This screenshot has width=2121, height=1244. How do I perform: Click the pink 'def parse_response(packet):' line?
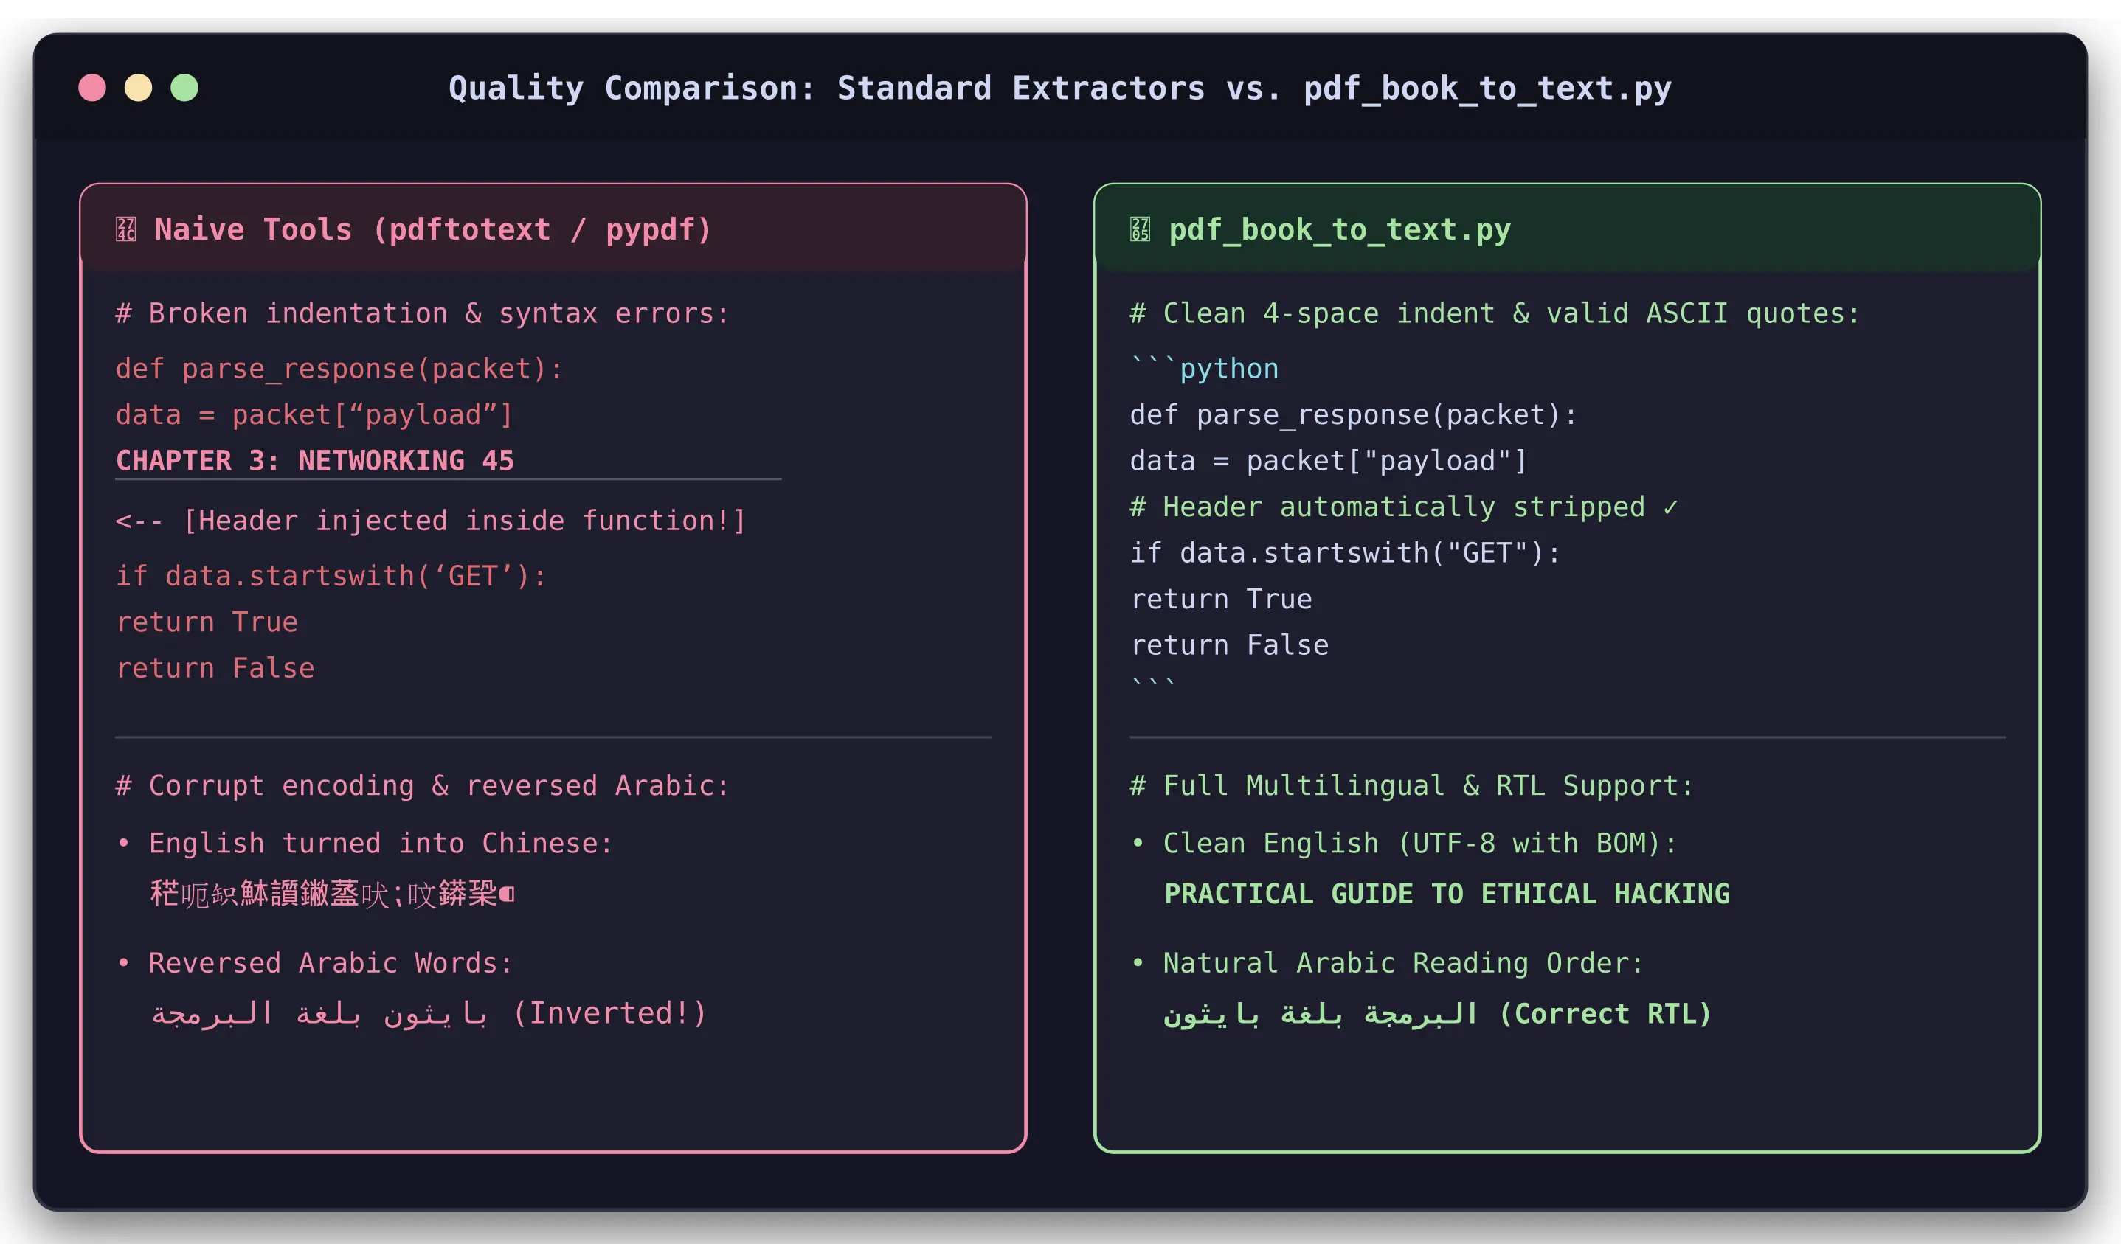pos(339,369)
